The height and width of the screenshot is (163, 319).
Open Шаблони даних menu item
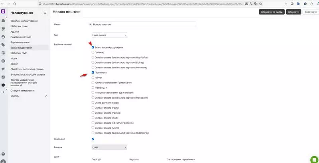tap(20, 26)
